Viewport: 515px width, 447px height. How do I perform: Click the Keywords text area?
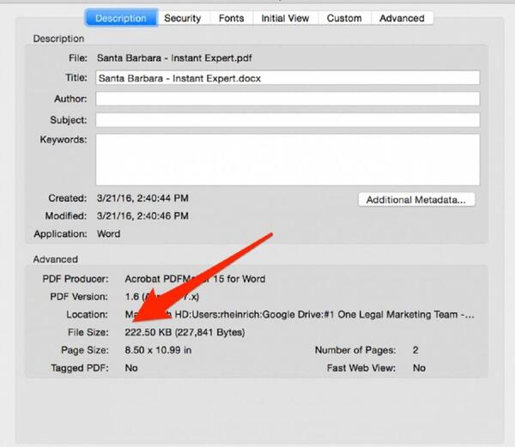pos(288,160)
